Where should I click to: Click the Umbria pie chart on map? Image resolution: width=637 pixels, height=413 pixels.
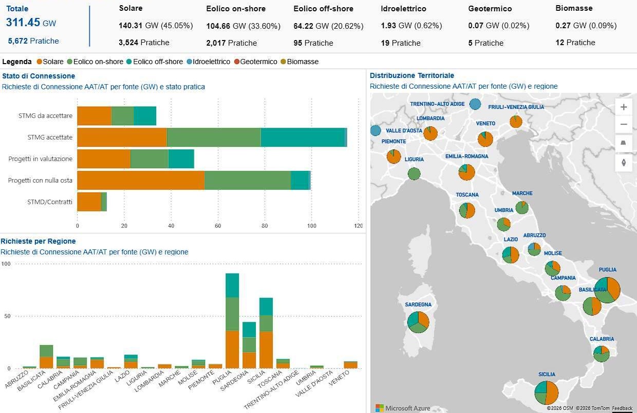[504, 224]
